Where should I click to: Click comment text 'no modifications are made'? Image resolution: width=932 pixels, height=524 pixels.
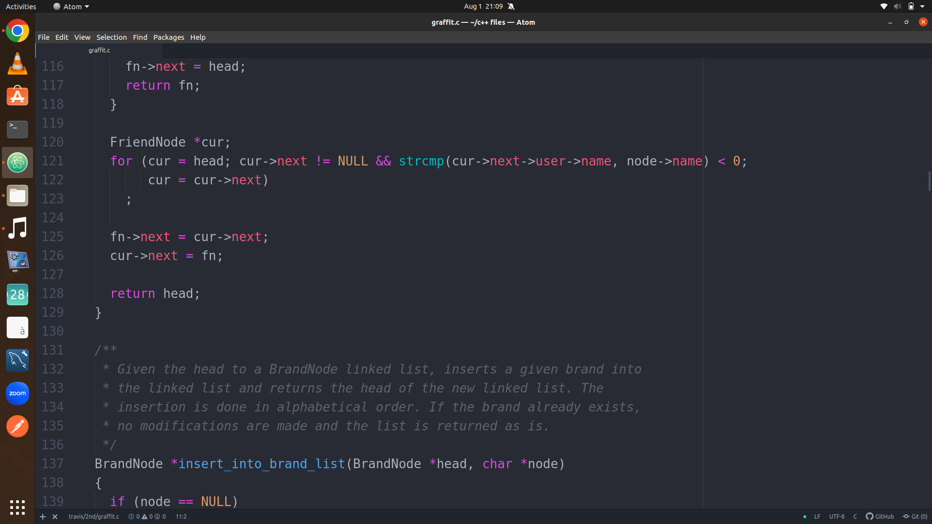pyautogui.click(x=212, y=426)
